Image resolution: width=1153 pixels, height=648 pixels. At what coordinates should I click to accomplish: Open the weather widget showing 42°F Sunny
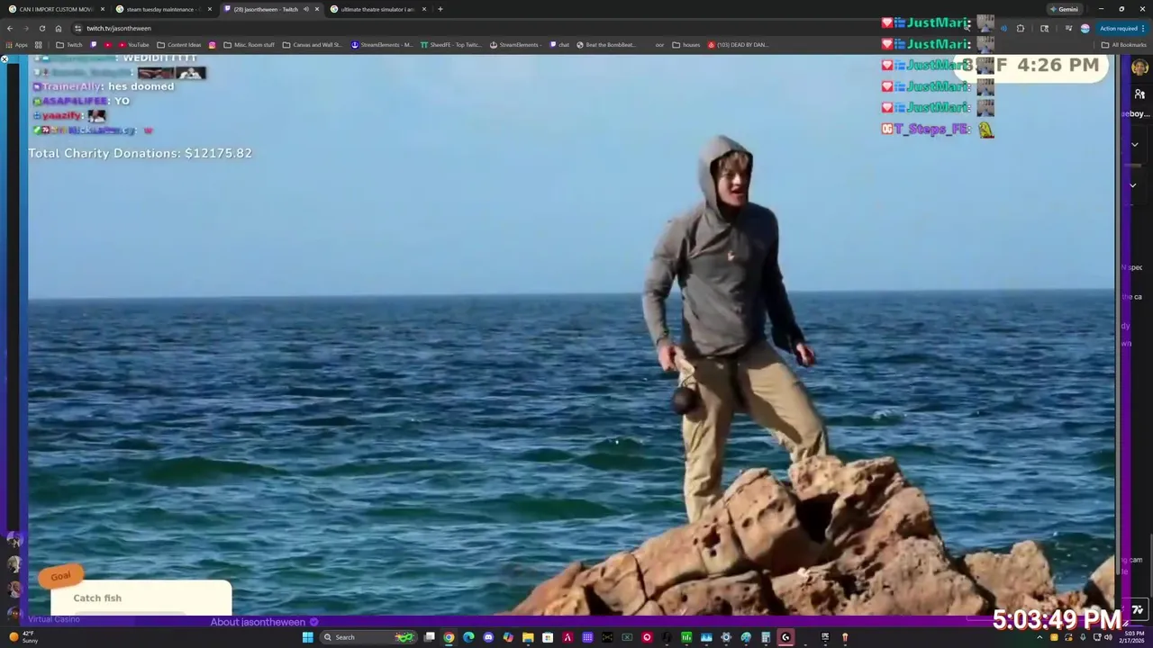click(24, 637)
